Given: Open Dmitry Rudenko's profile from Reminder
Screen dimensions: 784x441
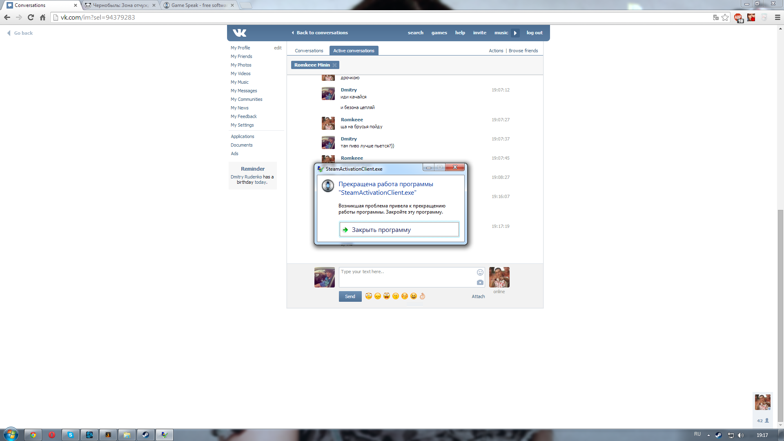Looking at the screenshot, I should pyautogui.click(x=246, y=177).
